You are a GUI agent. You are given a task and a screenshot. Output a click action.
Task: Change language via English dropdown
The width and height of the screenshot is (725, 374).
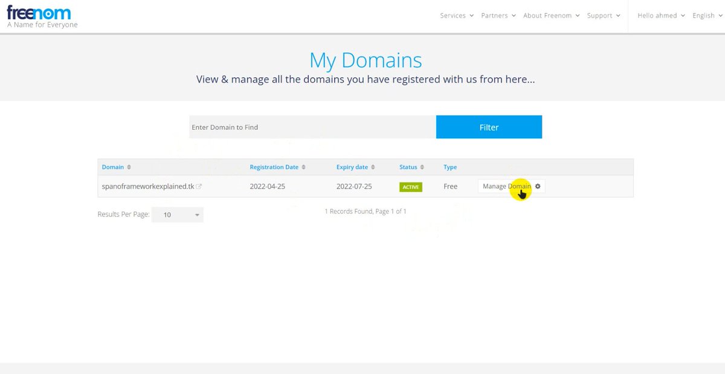(707, 16)
